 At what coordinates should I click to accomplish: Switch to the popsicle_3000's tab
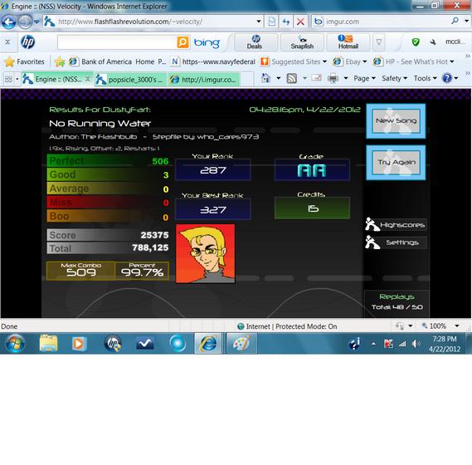(130, 80)
